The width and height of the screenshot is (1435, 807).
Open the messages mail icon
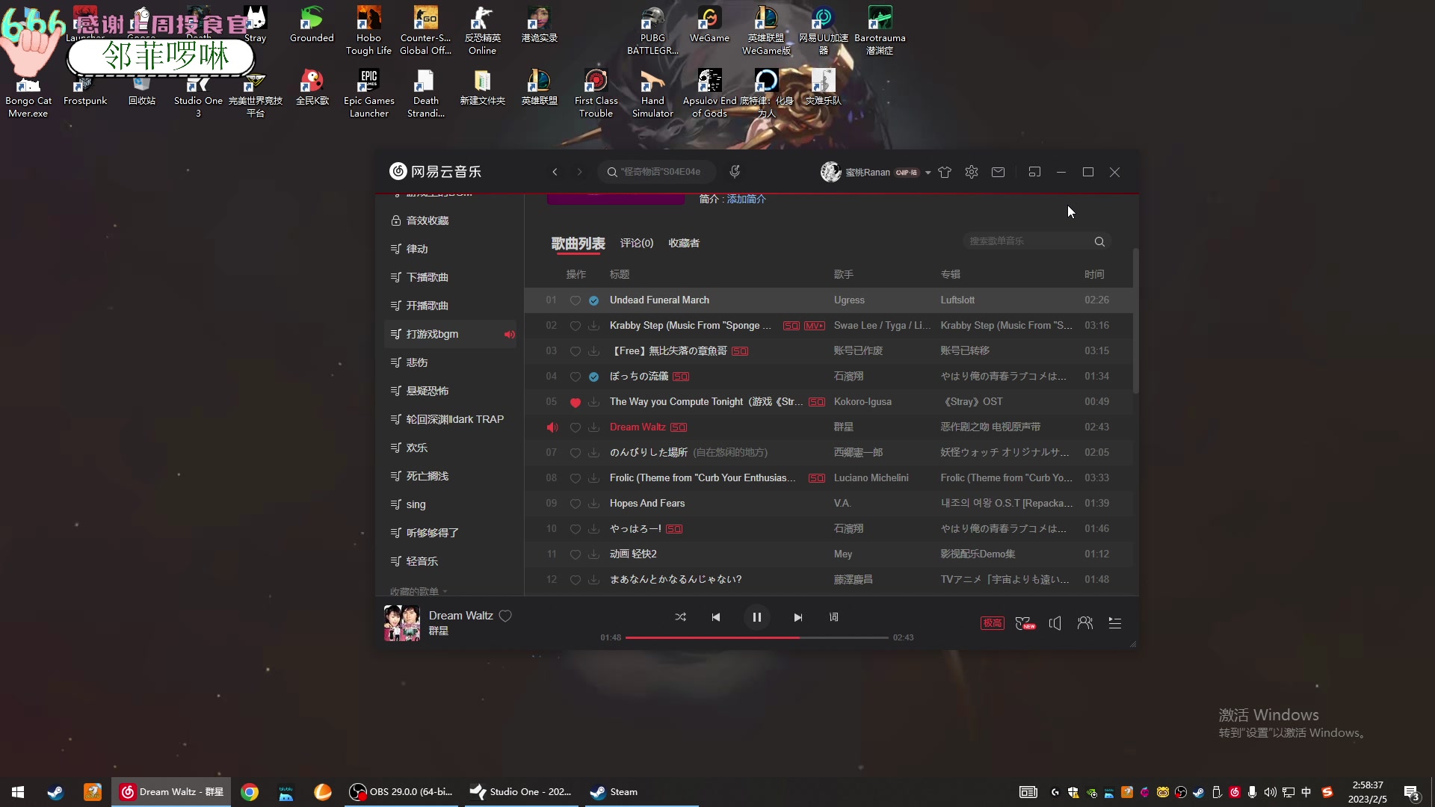998,172
